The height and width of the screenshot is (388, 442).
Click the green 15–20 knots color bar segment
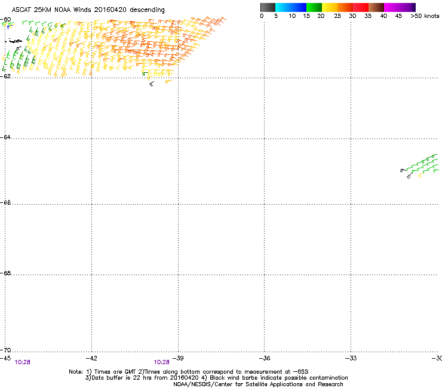[314, 7]
